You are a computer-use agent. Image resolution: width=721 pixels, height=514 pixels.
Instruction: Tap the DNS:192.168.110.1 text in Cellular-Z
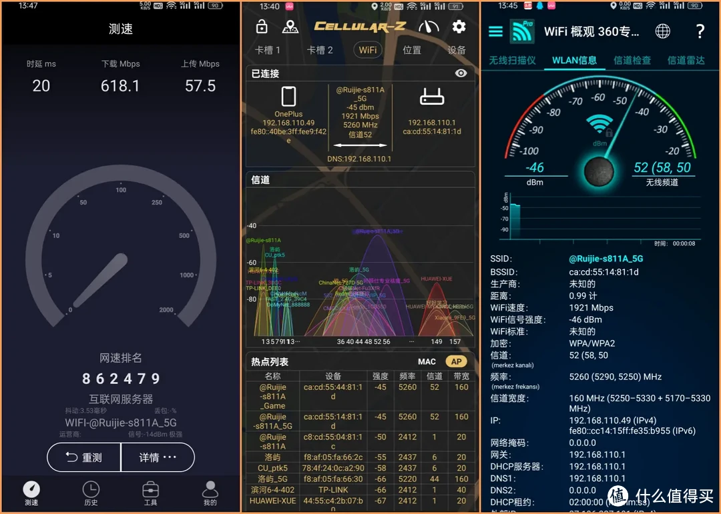[x=359, y=159]
